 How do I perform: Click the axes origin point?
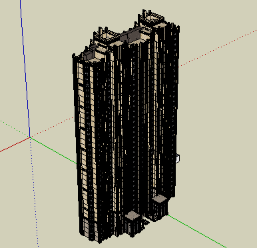[30, 137]
